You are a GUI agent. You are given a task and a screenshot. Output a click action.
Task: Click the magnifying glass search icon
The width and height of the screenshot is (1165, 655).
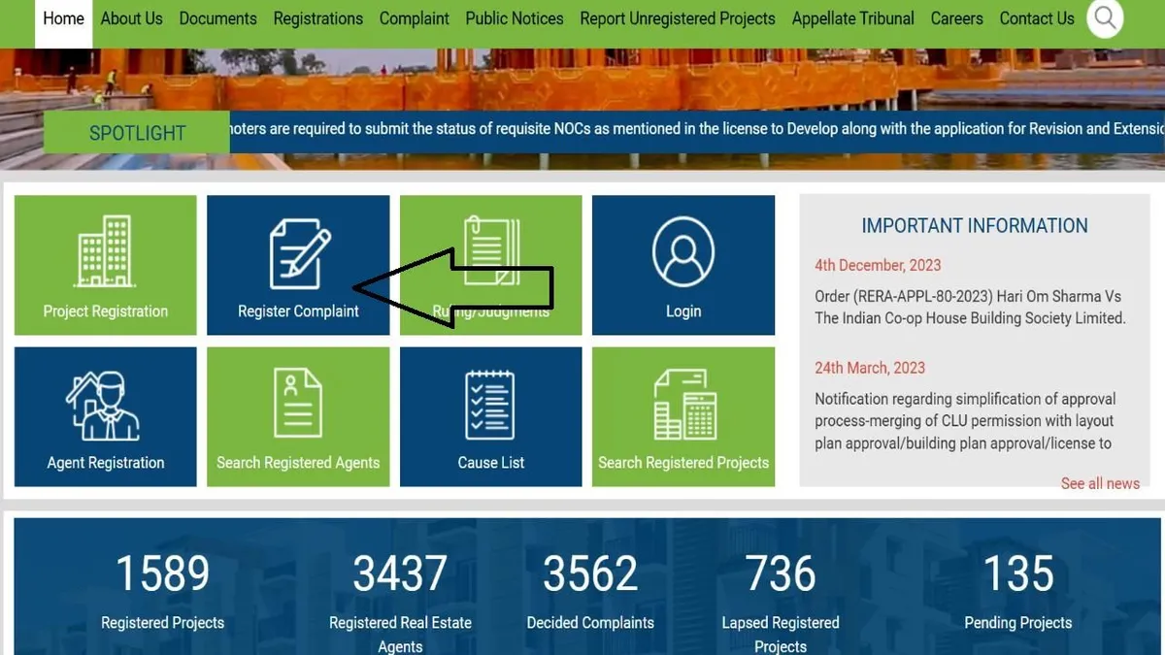(x=1105, y=18)
